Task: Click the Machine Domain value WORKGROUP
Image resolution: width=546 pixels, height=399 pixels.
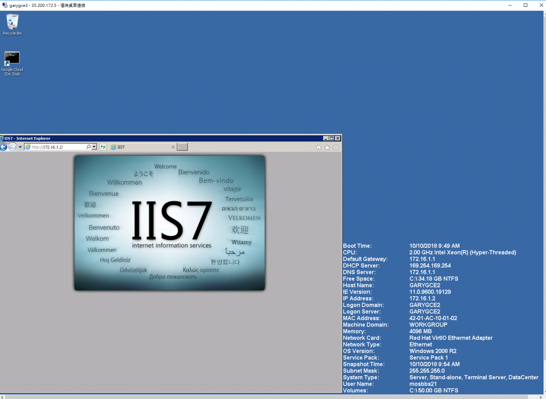Action: [428, 325]
